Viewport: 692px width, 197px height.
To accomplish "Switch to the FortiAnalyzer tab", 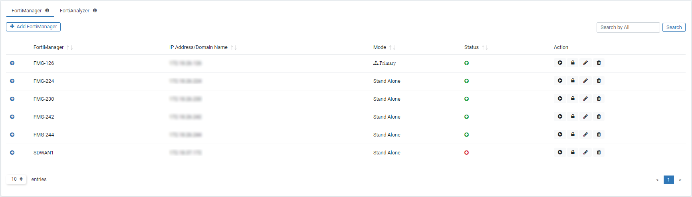I will click(75, 11).
